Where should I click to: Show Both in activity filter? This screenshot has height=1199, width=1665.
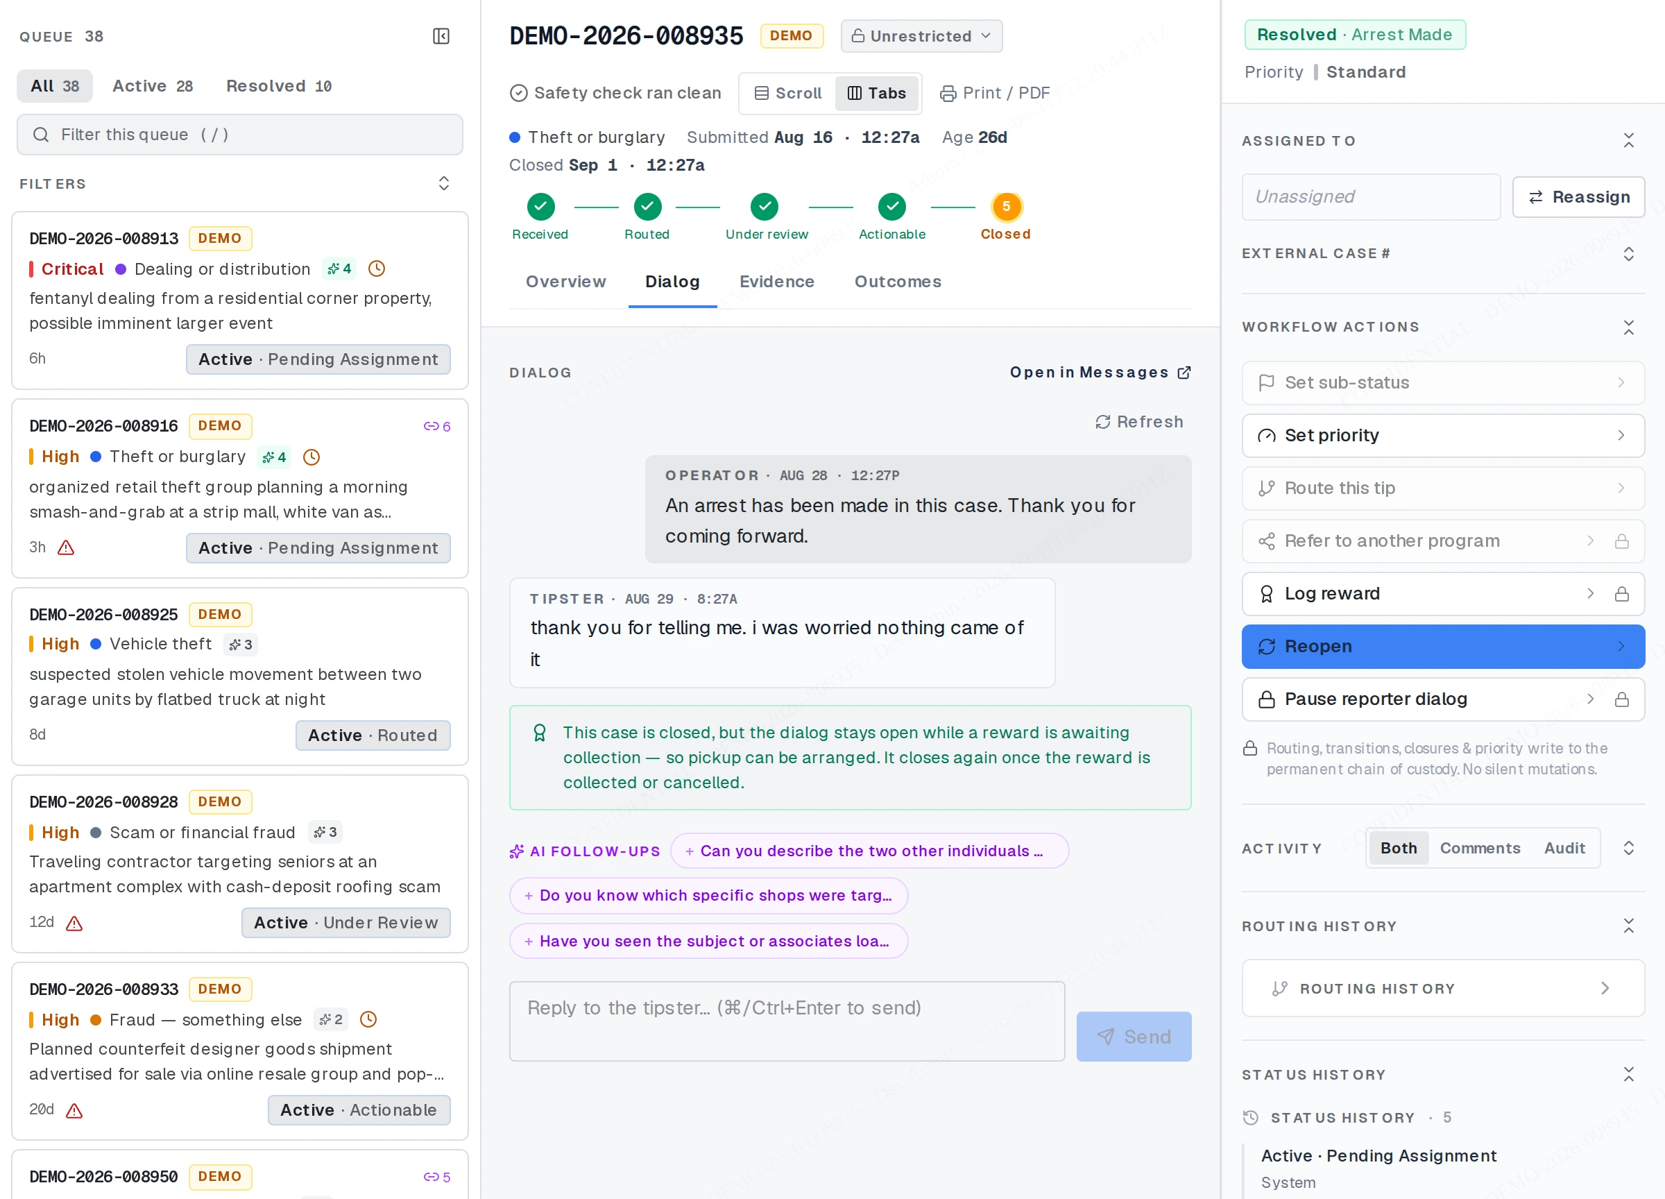coord(1398,848)
